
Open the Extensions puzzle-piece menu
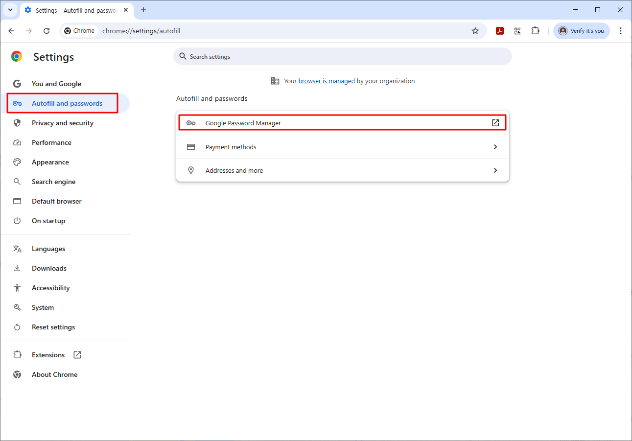pos(536,31)
